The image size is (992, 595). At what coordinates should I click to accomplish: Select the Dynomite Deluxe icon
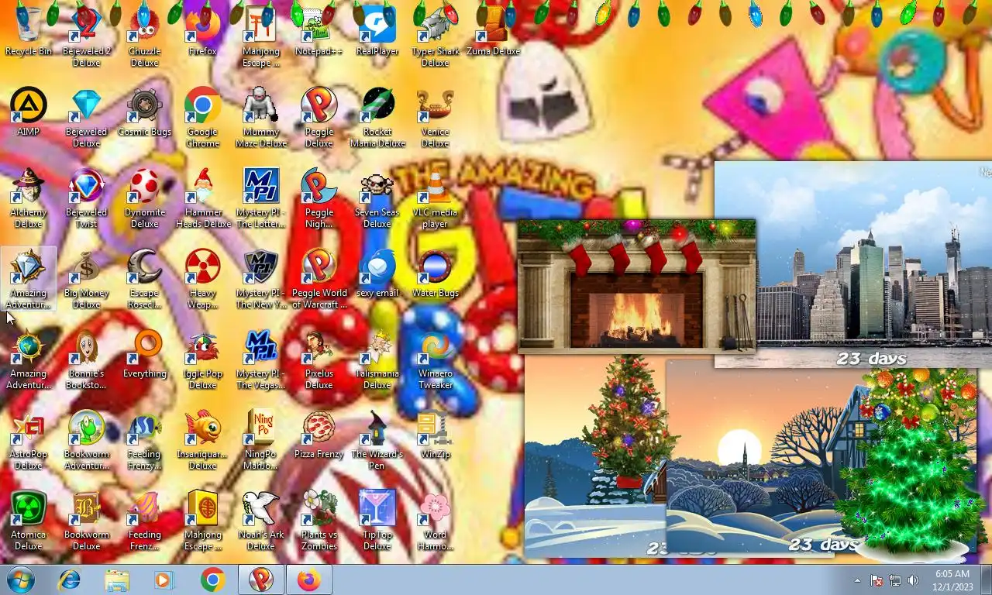[x=144, y=198]
